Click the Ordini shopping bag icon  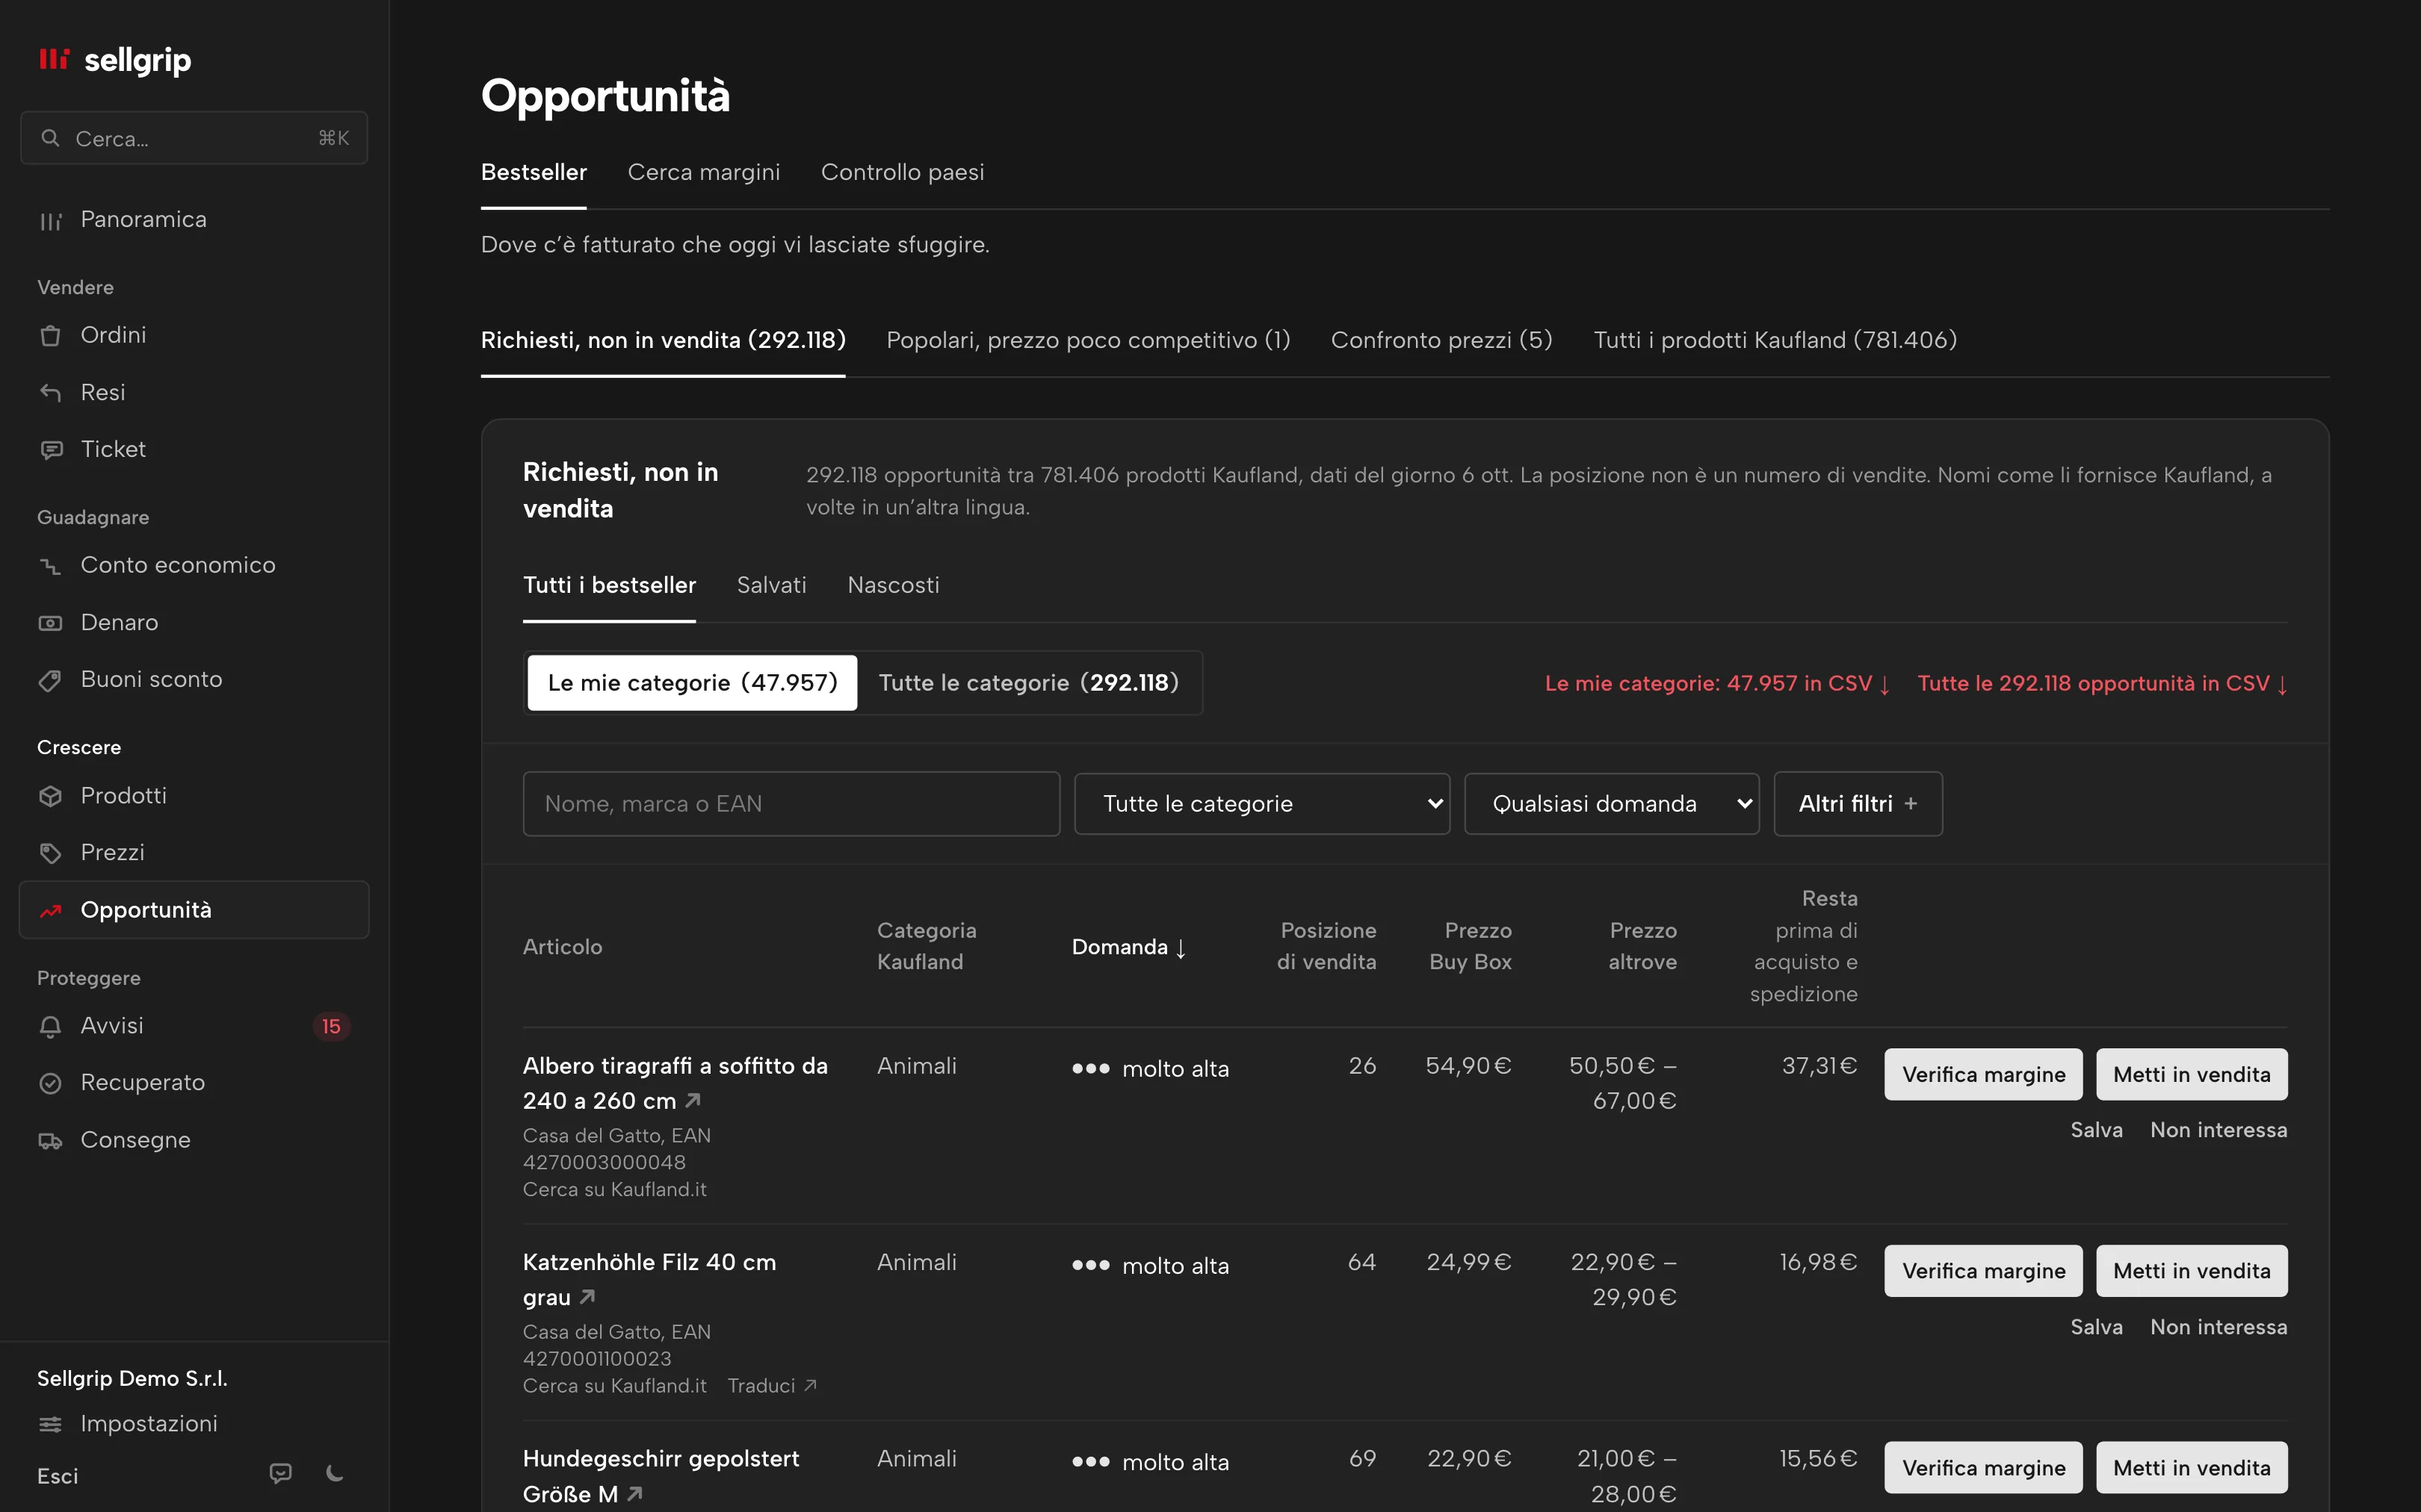pos(50,336)
